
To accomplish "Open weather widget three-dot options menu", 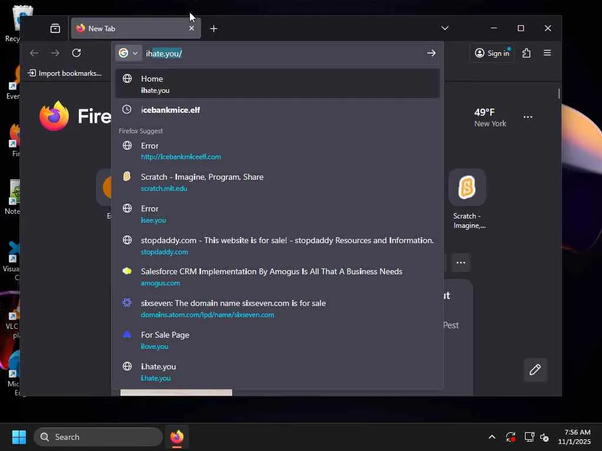I will pyautogui.click(x=528, y=117).
